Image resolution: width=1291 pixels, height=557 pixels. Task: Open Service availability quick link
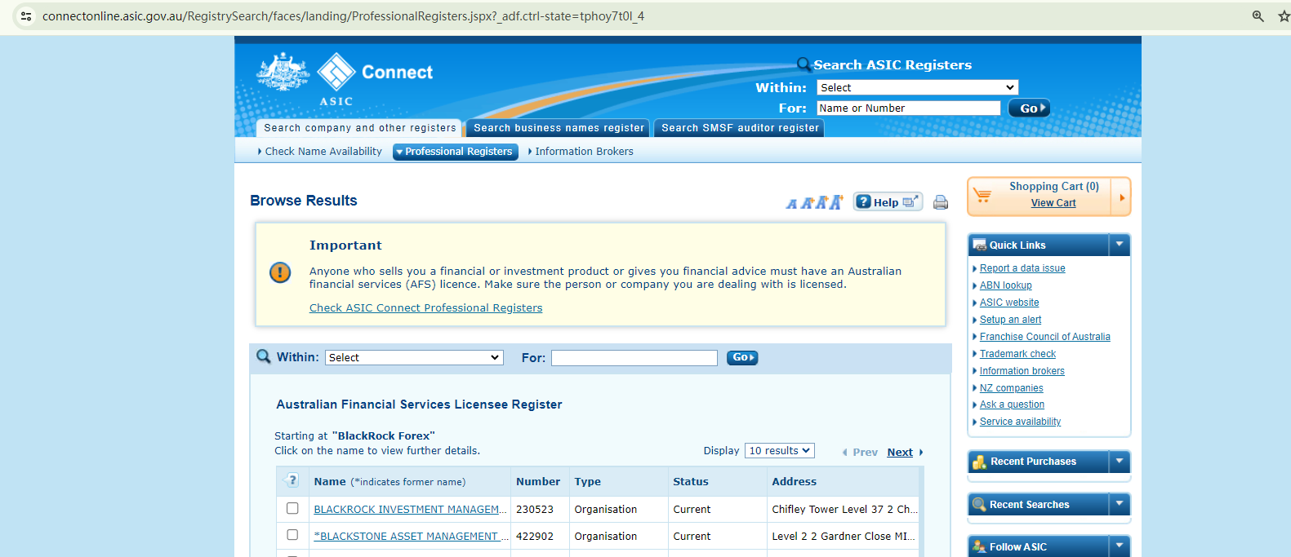click(x=1021, y=422)
